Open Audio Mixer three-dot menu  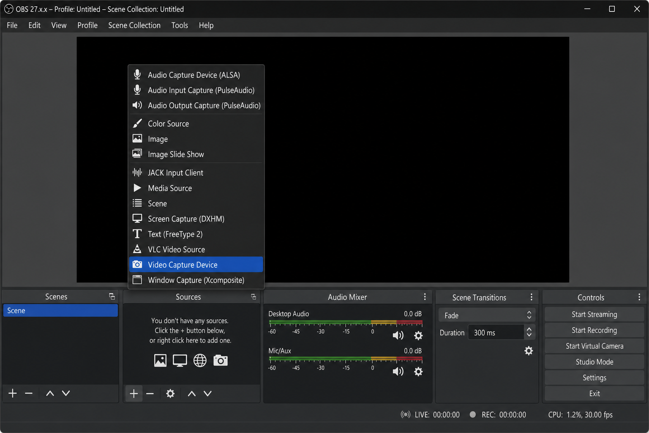click(425, 297)
